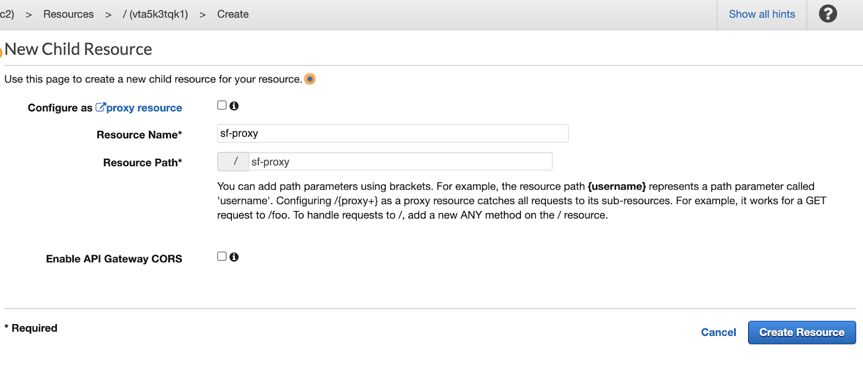
Task: Click external-link icon before proxy resource
Action: [100, 107]
